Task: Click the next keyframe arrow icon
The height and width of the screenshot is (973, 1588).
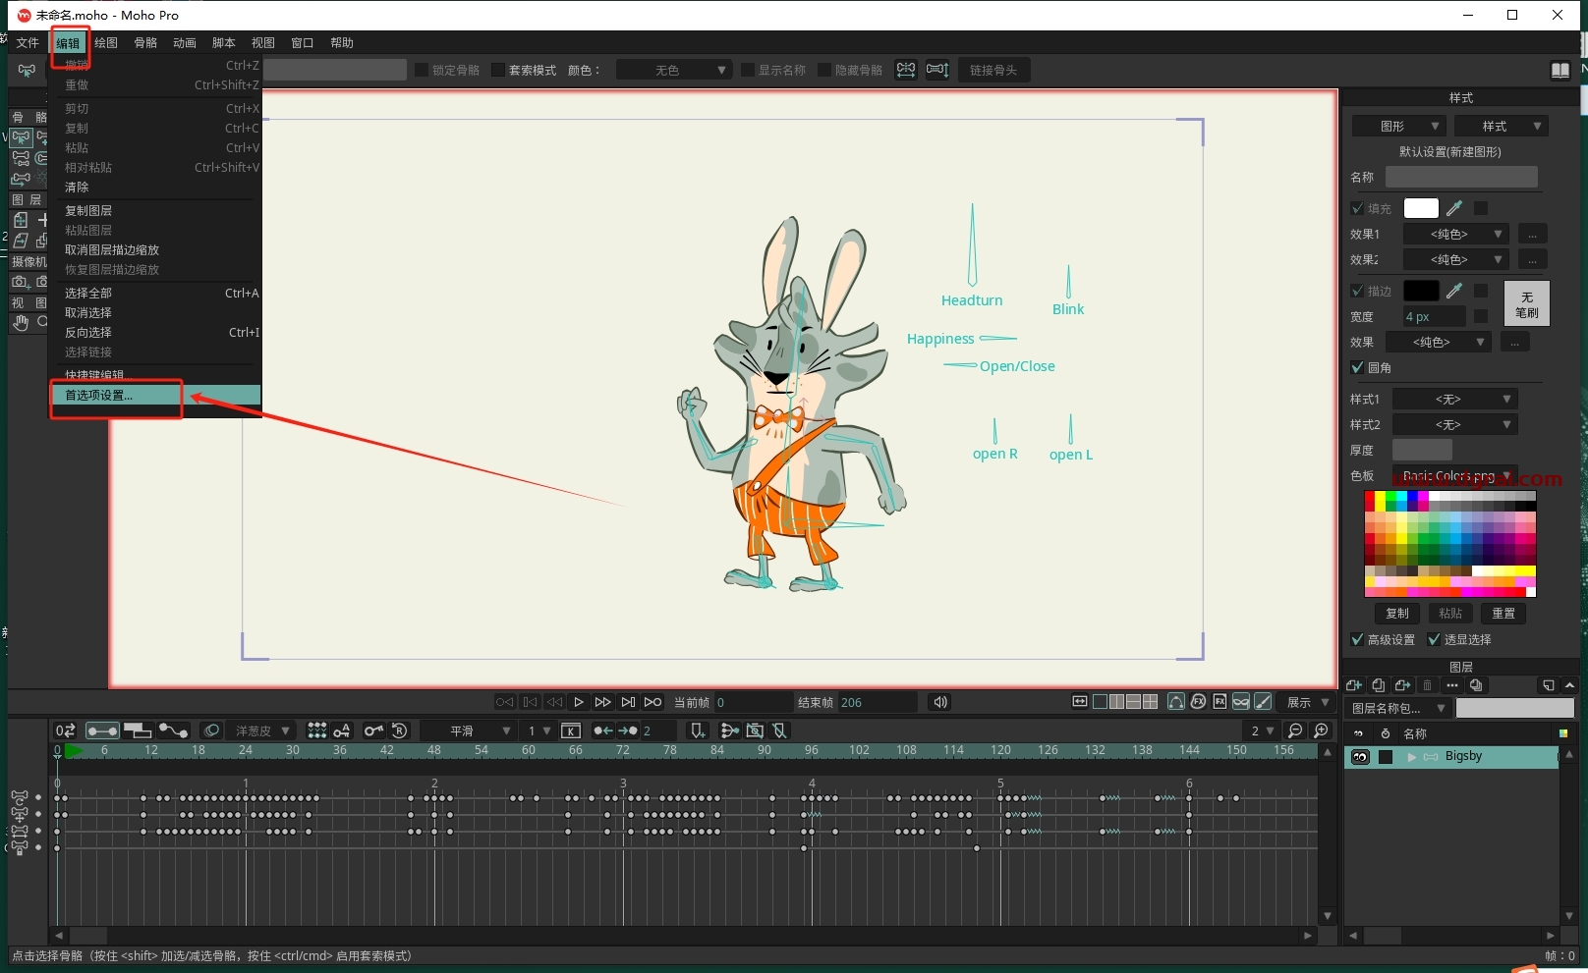Action: (627, 730)
